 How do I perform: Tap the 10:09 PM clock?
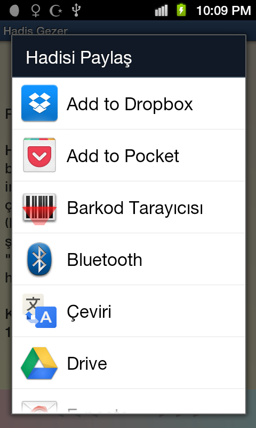223,11
